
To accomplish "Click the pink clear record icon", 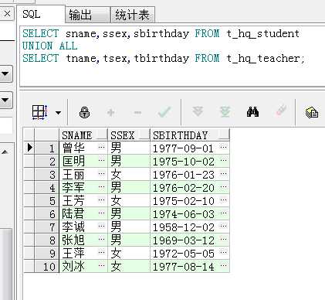I will pyautogui.click(x=281, y=111).
